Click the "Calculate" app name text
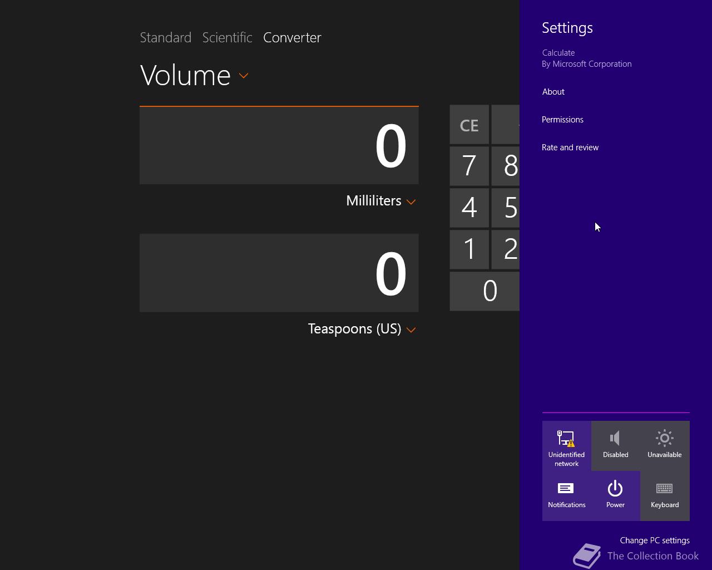 tap(558, 53)
